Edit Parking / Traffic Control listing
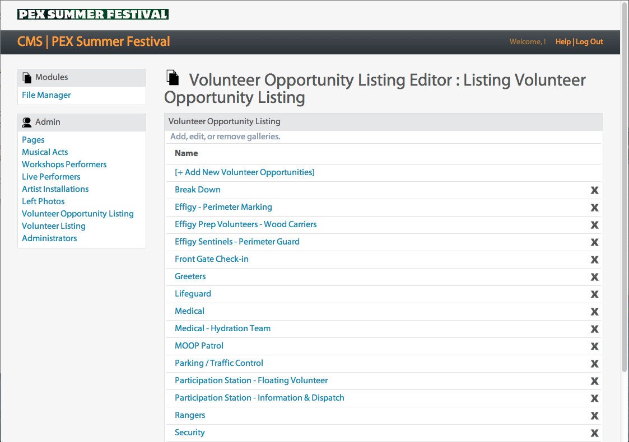Screen dimensions: 629x442 [218, 363]
